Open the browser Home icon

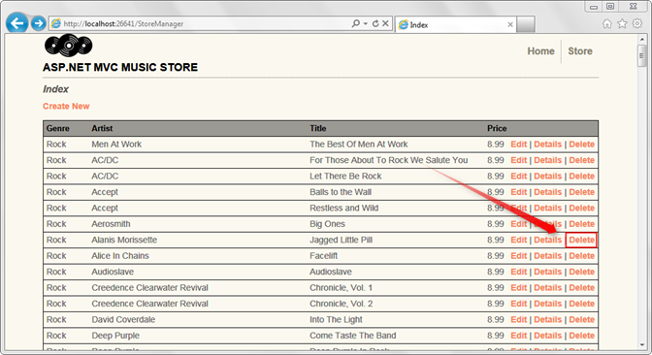(x=607, y=23)
